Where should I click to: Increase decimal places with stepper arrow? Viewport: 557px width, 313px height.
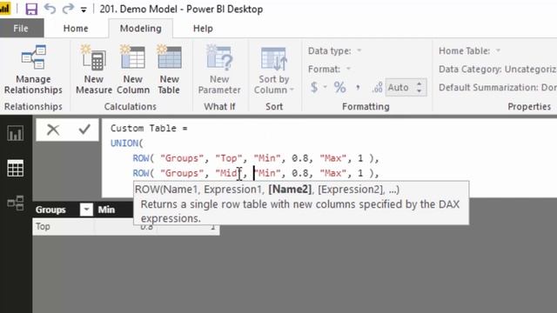tap(419, 83)
